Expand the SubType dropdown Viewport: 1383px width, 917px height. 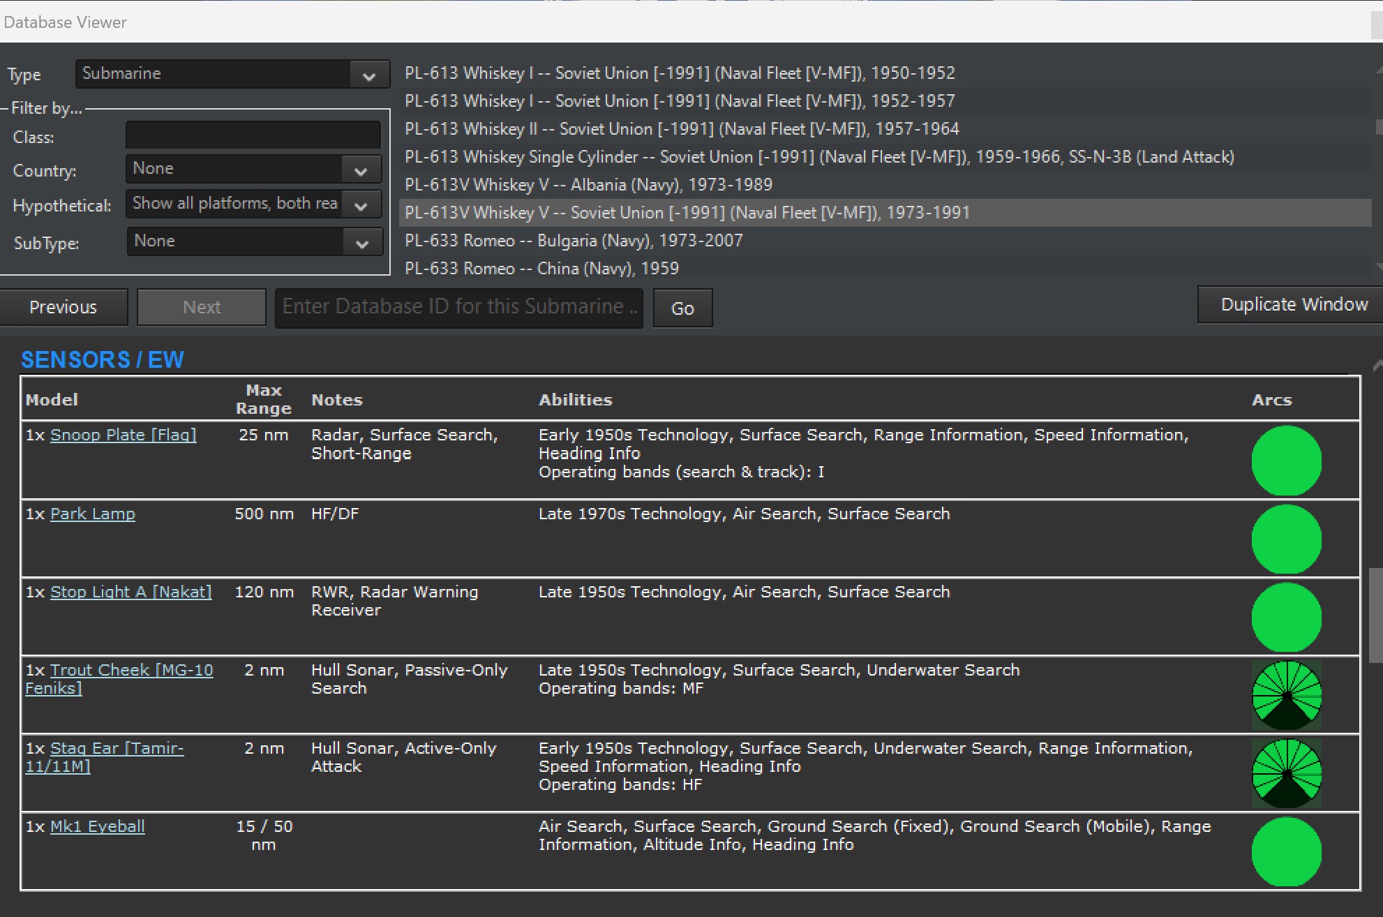(253, 241)
